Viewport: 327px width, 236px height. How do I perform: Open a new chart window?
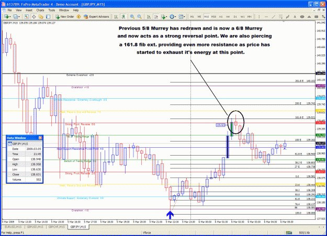pyautogui.click(x=6, y=17)
